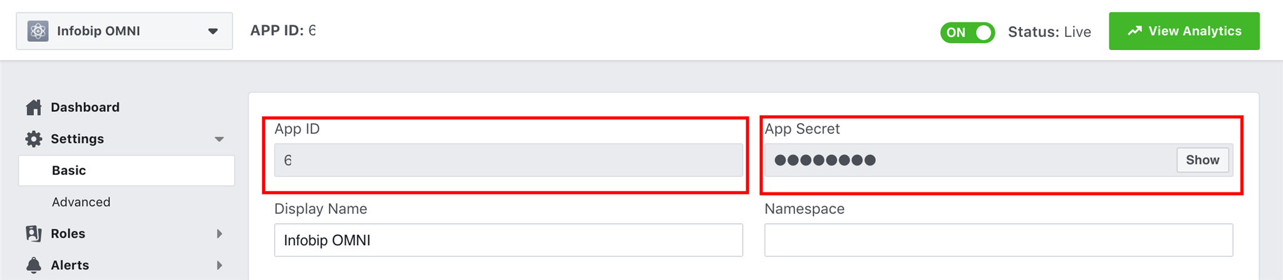Click the analytics trend arrow icon

pos(1135,31)
